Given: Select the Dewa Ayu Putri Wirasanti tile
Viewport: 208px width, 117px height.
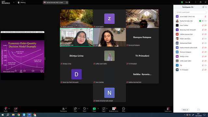Looking at the screenshot, I should (x=76, y=74).
